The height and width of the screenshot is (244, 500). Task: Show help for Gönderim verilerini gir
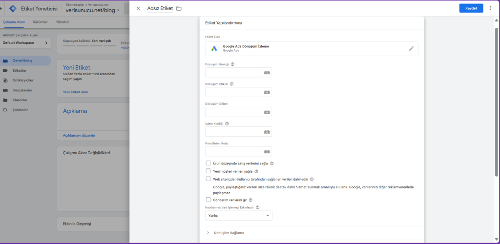tap(250, 200)
